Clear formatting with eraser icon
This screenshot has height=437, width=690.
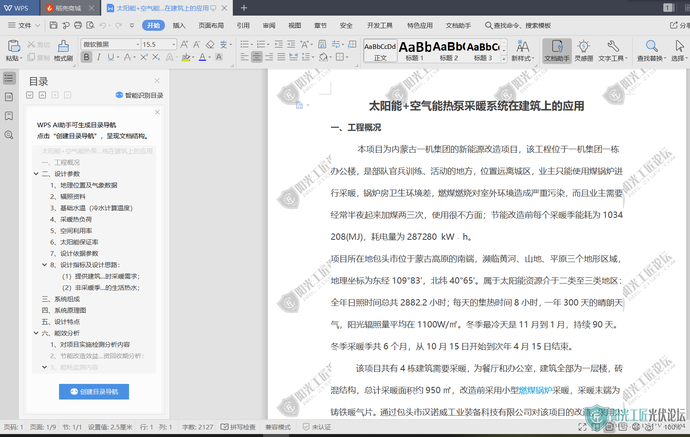tap(210, 44)
